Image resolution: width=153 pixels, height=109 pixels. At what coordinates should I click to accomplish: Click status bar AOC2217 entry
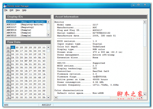46,105
